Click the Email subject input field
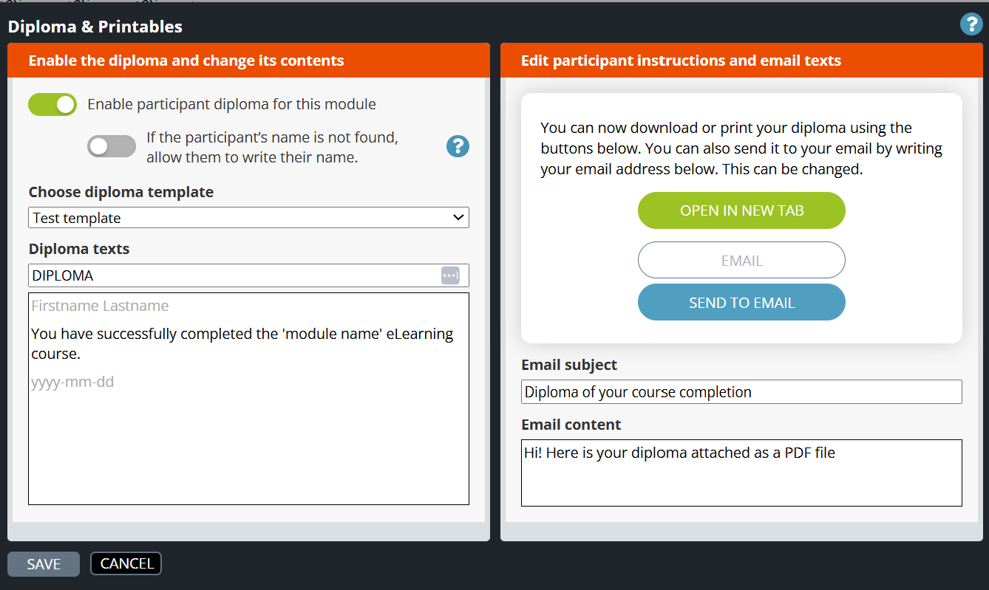This screenshot has width=989, height=590. click(741, 392)
